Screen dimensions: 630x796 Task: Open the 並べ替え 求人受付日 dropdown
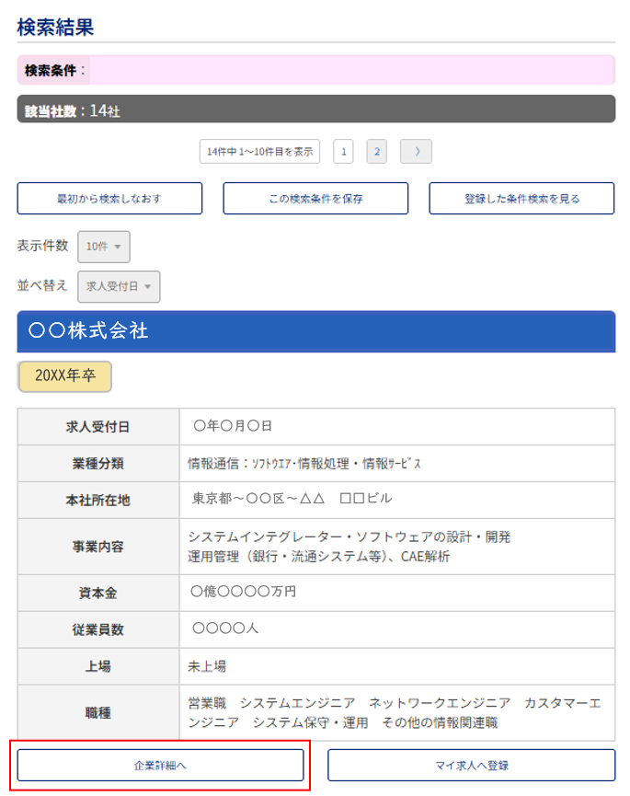click(119, 286)
